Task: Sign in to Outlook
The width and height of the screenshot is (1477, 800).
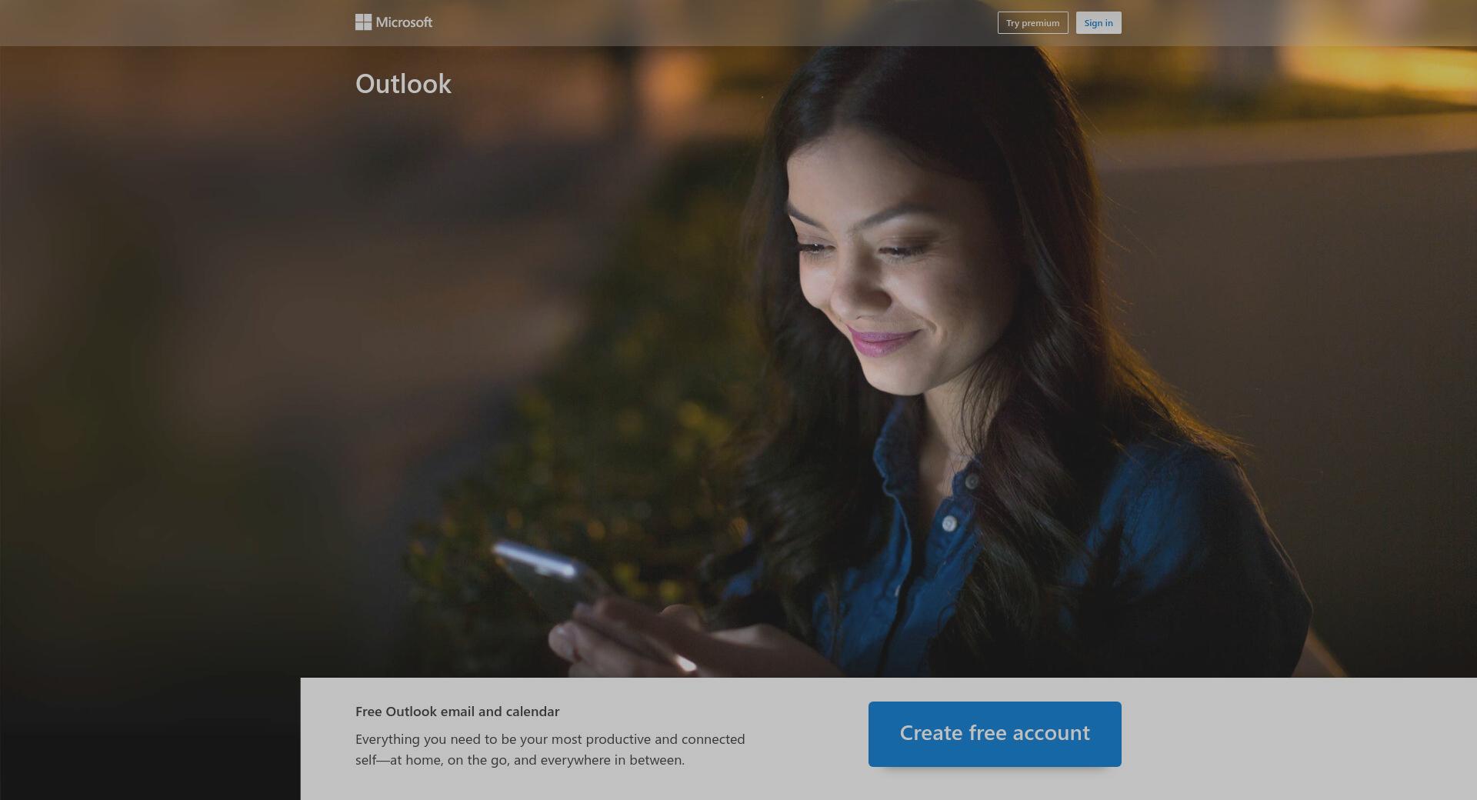Action: pos(1099,23)
